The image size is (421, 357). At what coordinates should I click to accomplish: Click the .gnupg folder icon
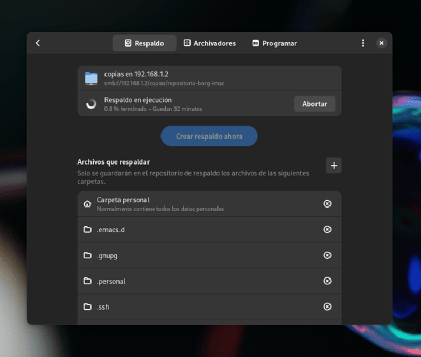pyautogui.click(x=87, y=255)
